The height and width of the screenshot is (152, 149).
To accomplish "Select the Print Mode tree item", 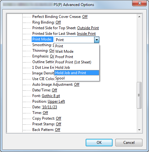I will pyautogui.click(x=42, y=39).
